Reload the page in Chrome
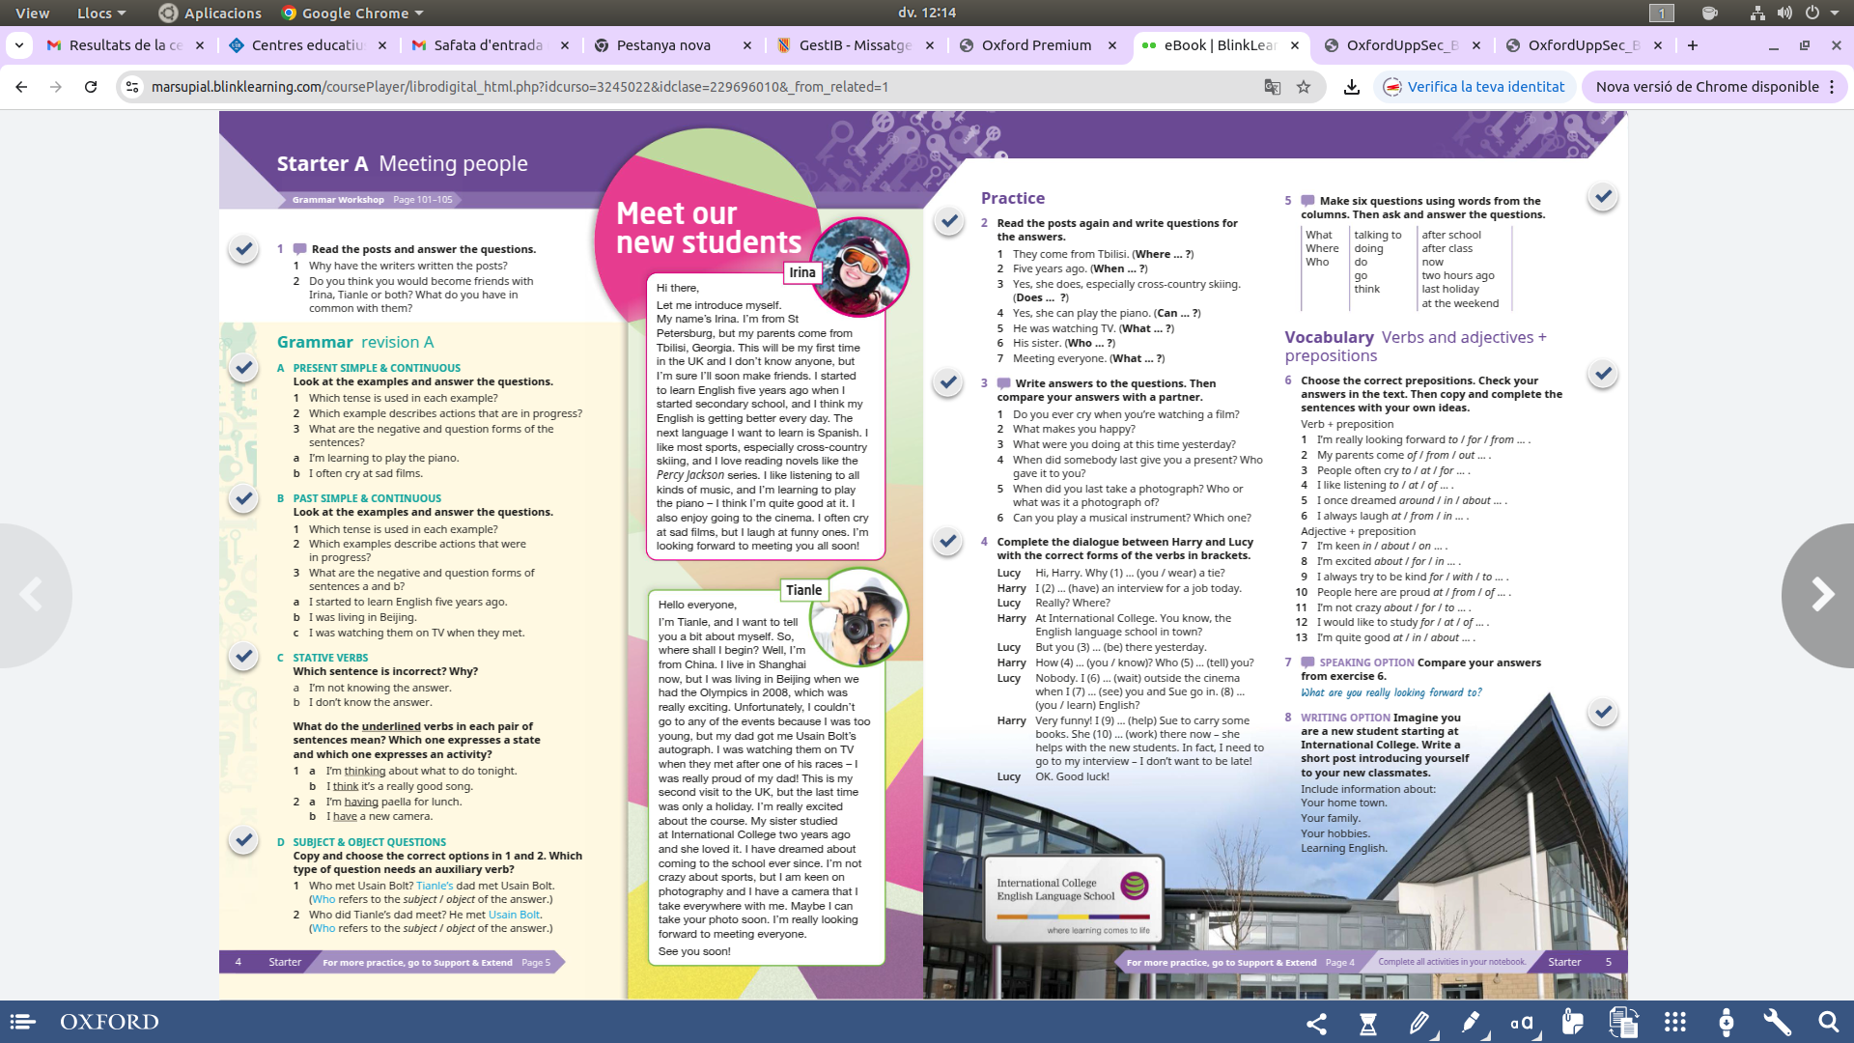 (91, 87)
